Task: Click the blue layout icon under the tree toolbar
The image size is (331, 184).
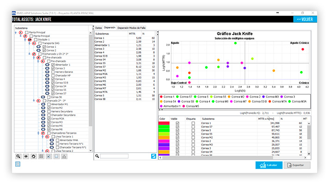Action: (x=18, y=164)
